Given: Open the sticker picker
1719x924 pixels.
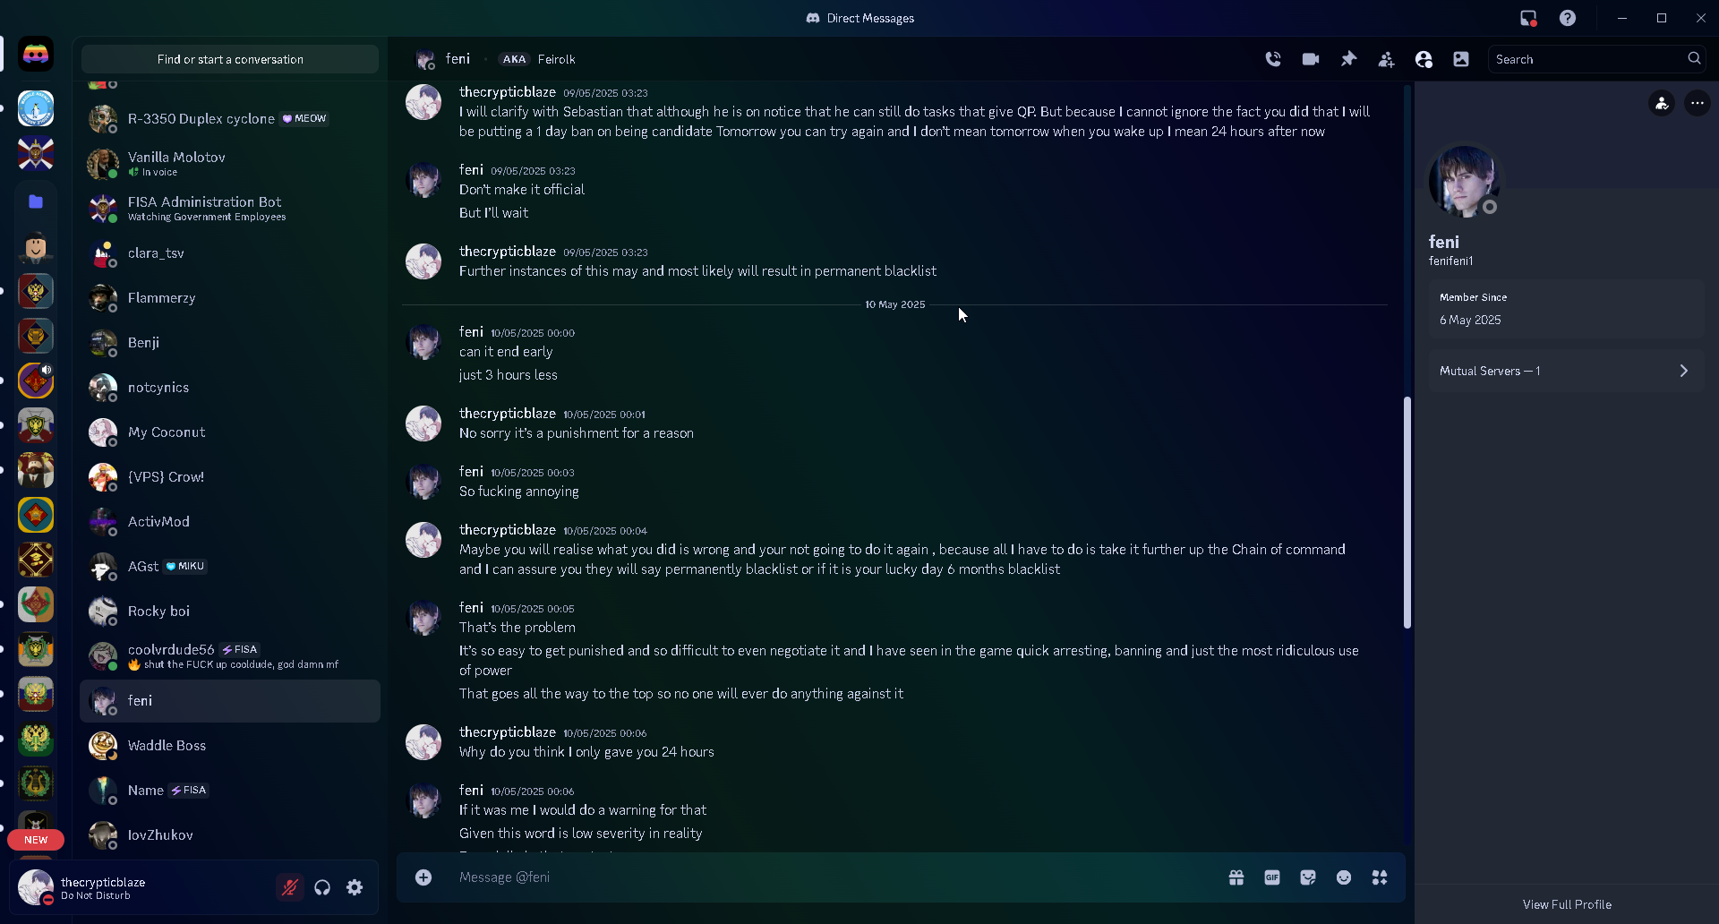Looking at the screenshot, I should click(1308, 877).
